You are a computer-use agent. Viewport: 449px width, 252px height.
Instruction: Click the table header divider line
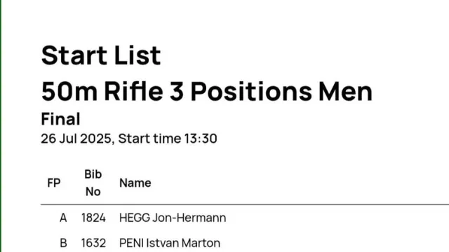point(245,204)
